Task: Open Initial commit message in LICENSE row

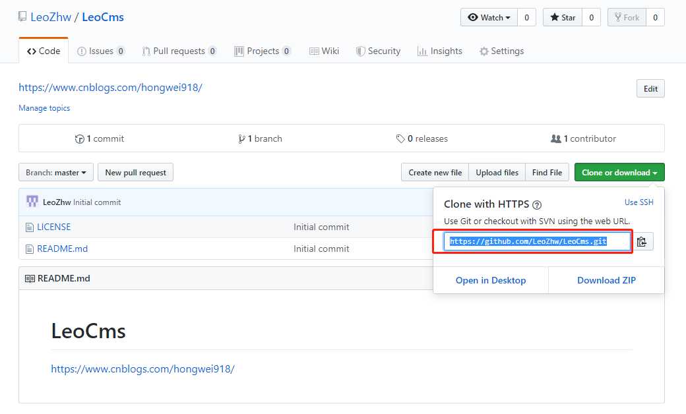Action: (x=321, y=227)
